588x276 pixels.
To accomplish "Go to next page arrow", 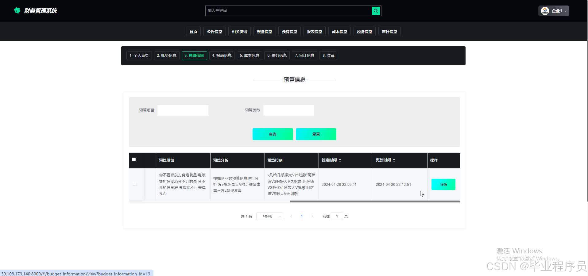I will [x=312, y=216].
